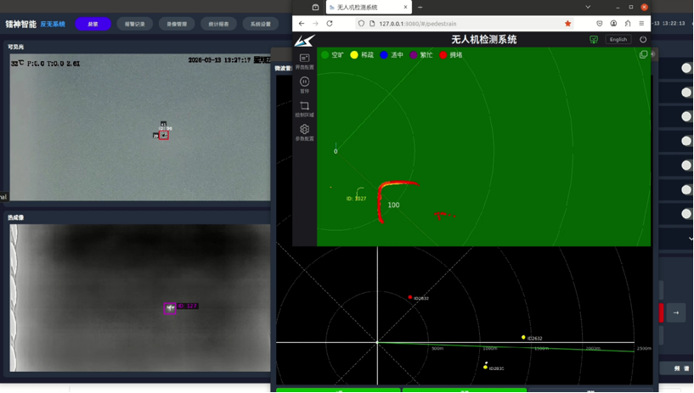Open the 系统设置 system settings tab
Image resolution: width=694 pixels, height=393 pixels.
pos(260,24)
